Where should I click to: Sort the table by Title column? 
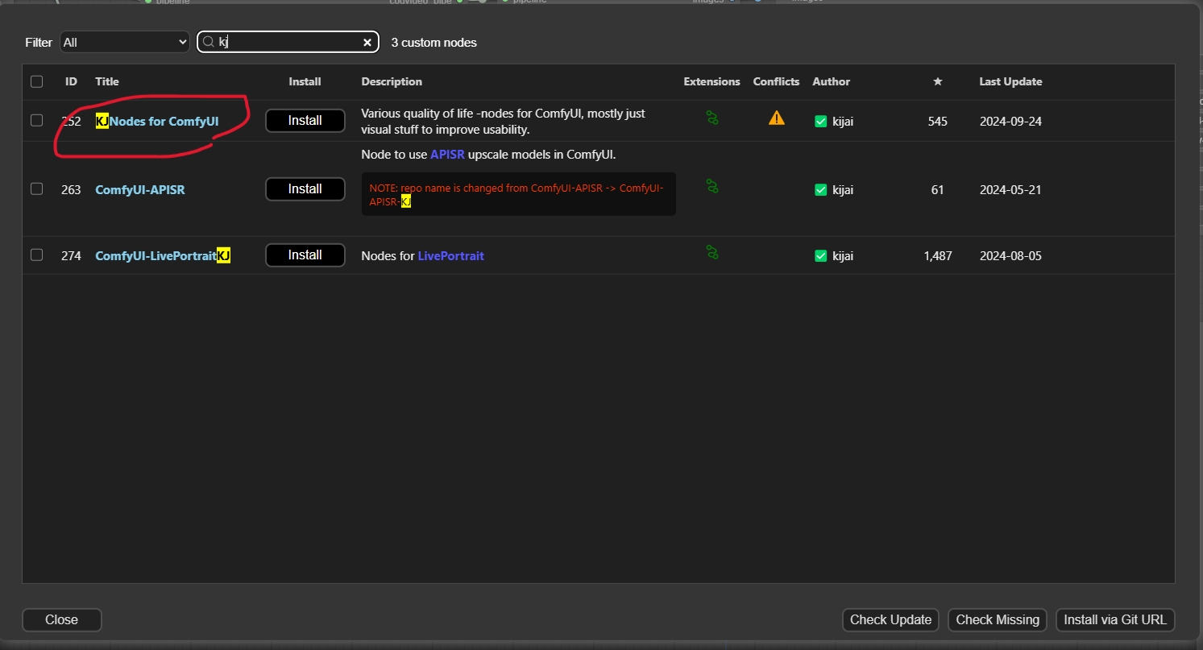[107, 81]
